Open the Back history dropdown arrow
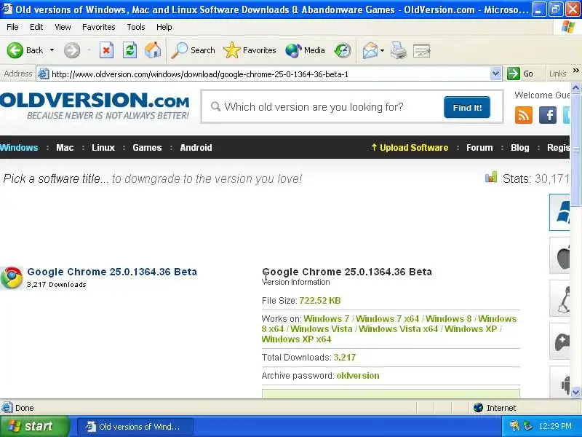This screenshot has width=582, height=437. [52, 50]
